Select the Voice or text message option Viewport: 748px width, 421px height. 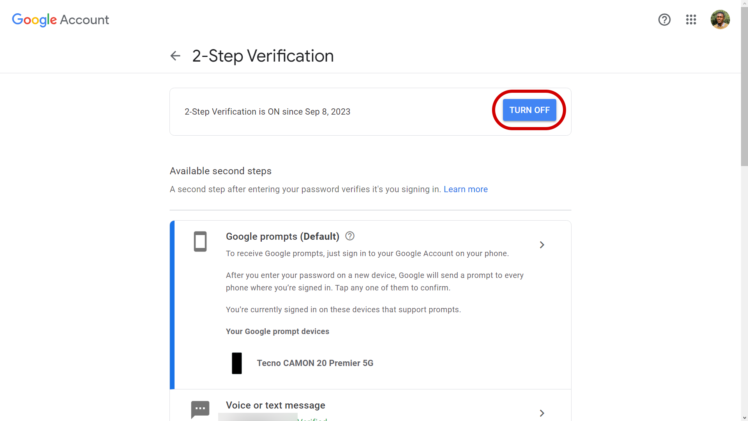tap(275, 405)
